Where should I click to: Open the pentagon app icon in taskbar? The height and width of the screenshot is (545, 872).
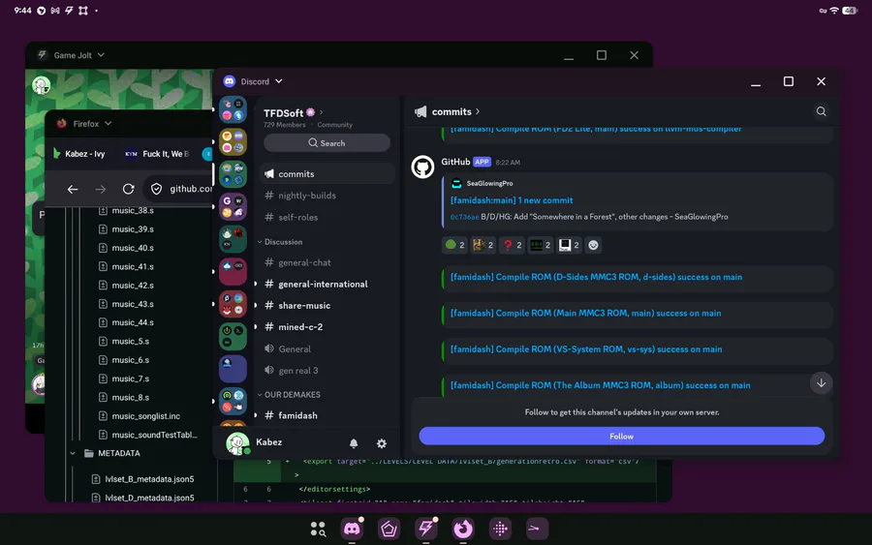pos(389,529)
